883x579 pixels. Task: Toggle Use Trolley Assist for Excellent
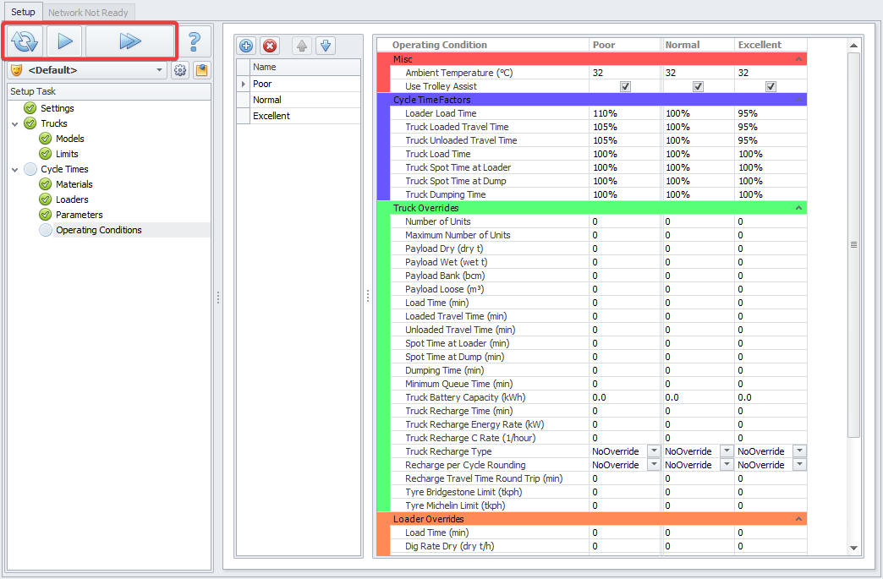point(771,86)
